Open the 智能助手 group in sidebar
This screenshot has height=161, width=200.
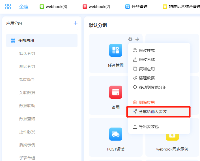tap(27, 80)
